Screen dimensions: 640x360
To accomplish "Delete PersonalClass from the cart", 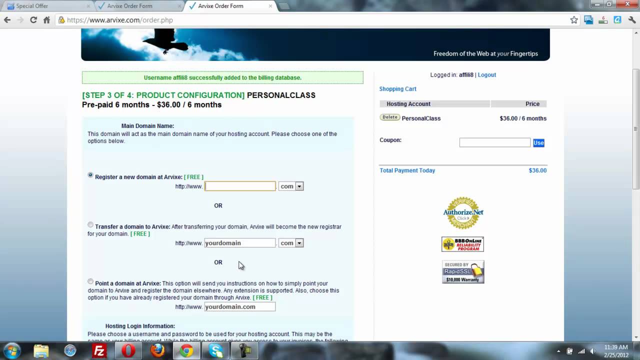I will [x=390, y=117].
